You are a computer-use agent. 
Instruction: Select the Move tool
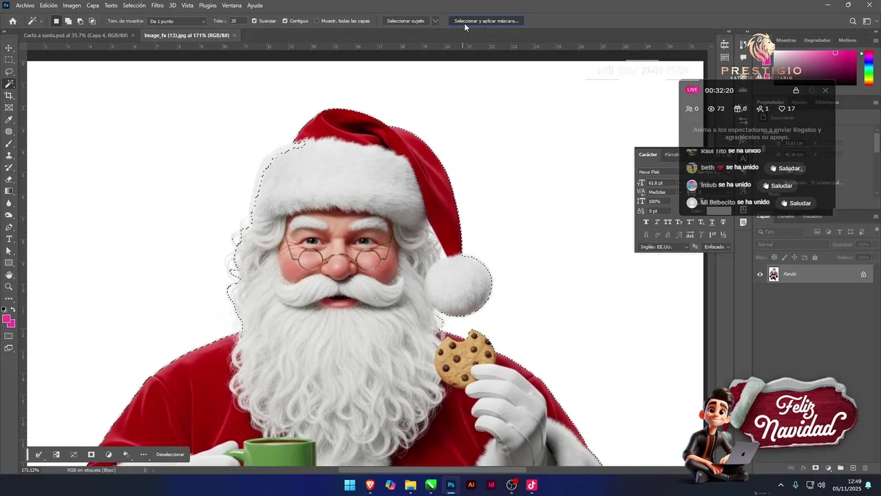(x=9, y=48)
